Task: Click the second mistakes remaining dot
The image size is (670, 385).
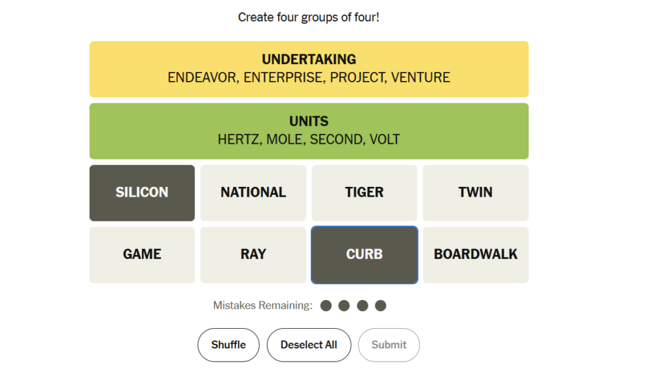Action: [344, 305]
